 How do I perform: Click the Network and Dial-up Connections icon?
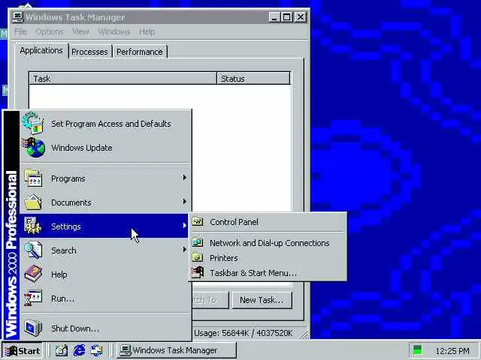point(198,243)
